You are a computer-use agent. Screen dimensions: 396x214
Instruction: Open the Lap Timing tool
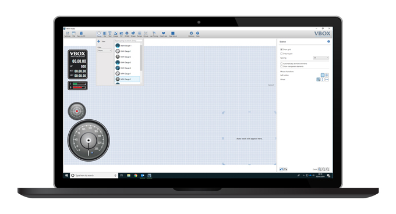pos(154,34)
